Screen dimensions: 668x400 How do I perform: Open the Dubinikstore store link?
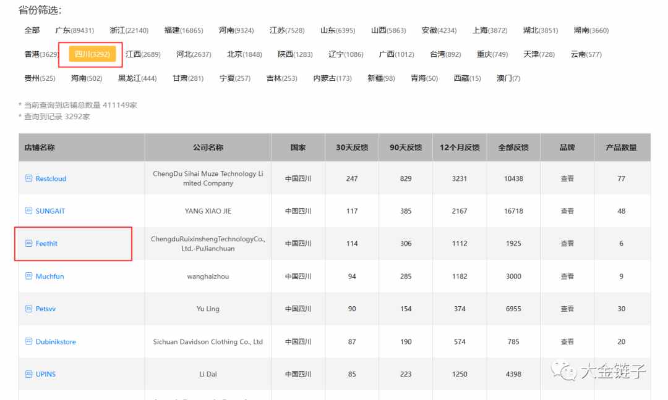coord(56,341)
